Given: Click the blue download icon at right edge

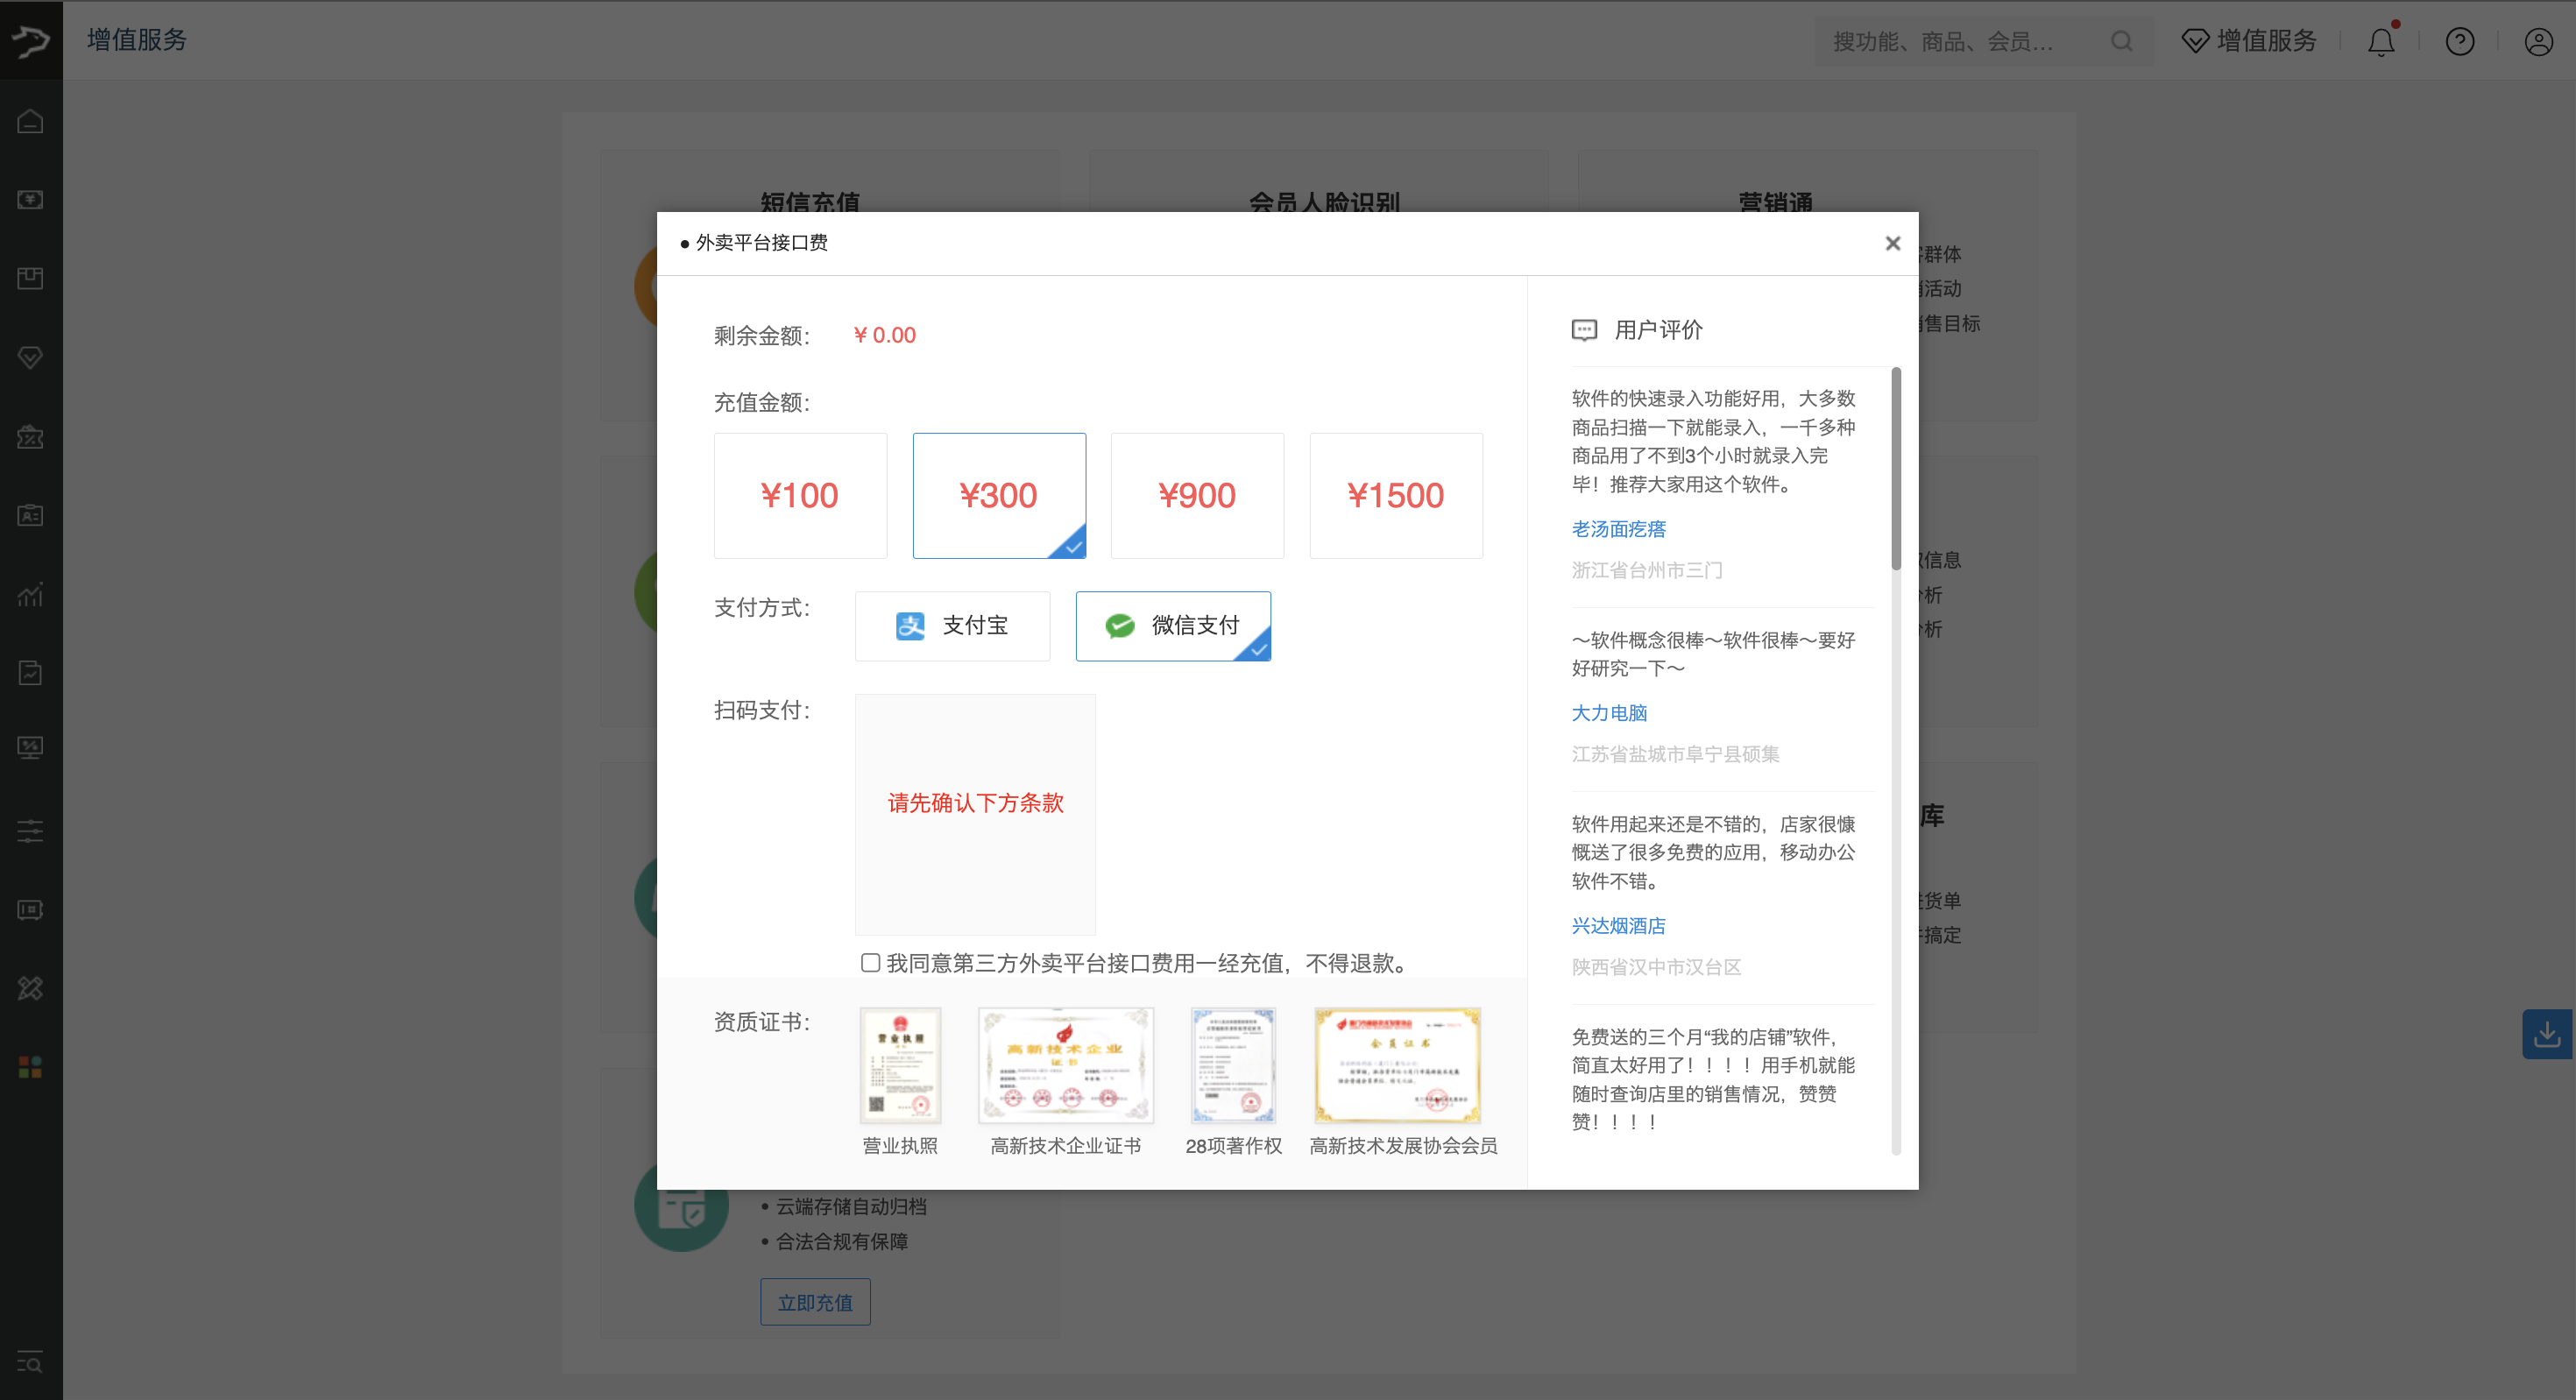Looking at the screenshot, I should [x=2546, y=1034].
